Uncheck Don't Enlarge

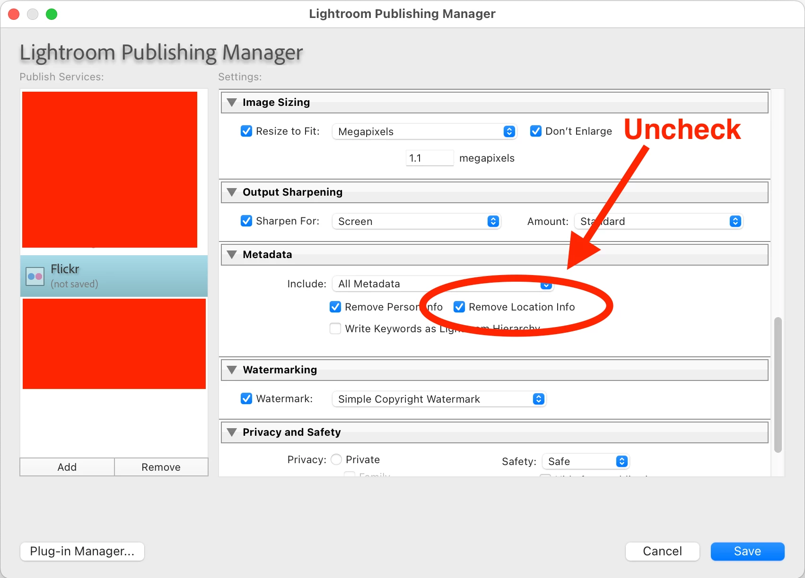pos(536,131)
